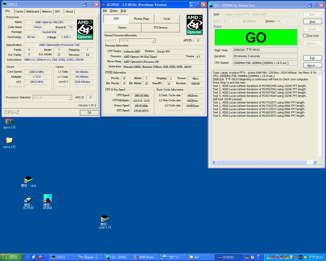Click the AMD 64 Opteron logo in GCPUID
The width and height of the screenshot is (326, 261).
pyautogui.click(x=195, y=24)
